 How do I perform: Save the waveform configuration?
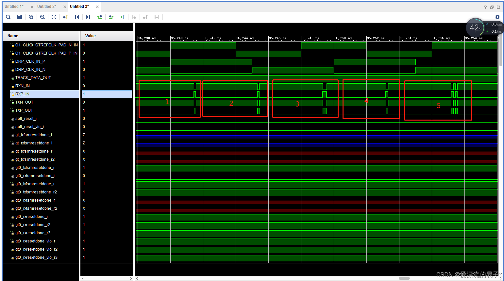click(x=20, y=17)
